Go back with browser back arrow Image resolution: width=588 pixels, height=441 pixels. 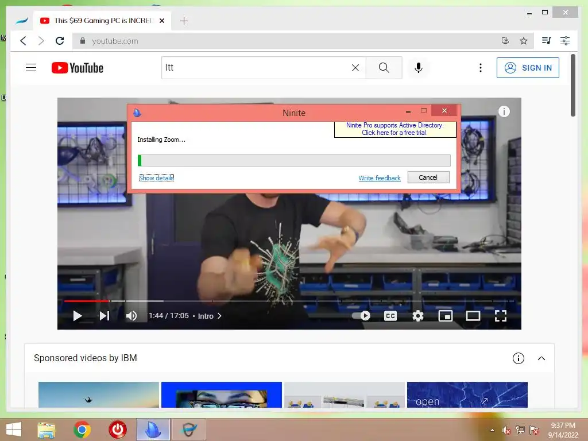(23, 41)
